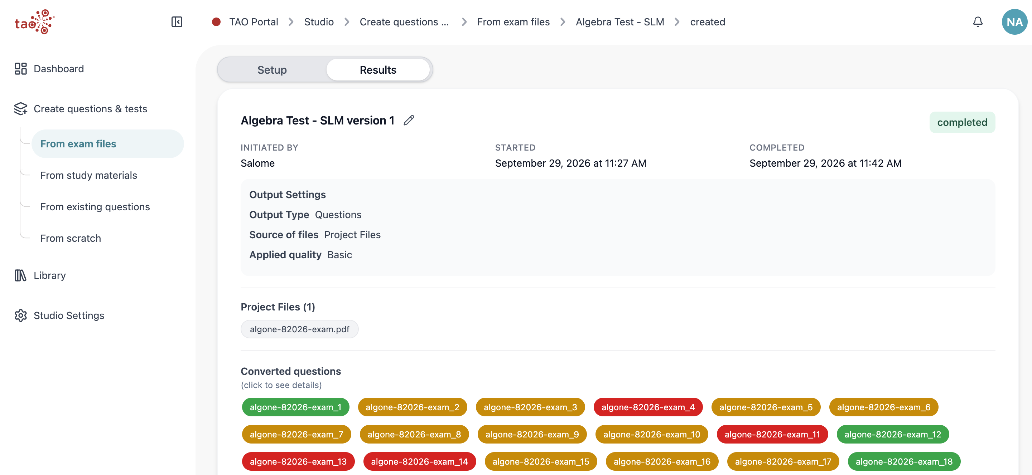Open the algone-82026-exam.pdf file chip
The image size is (1032, 475).
tap(299, 329)
